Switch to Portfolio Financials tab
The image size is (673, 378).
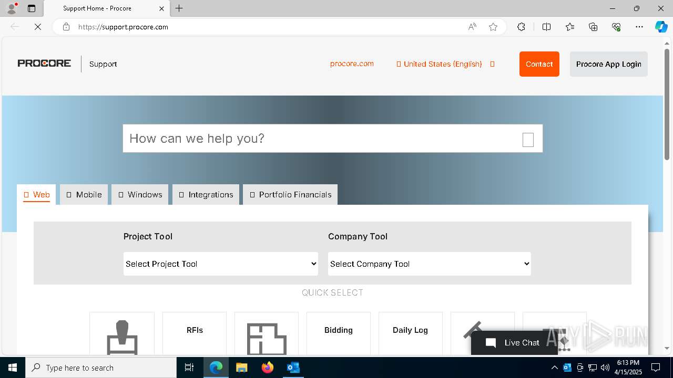tap(290, 195)
